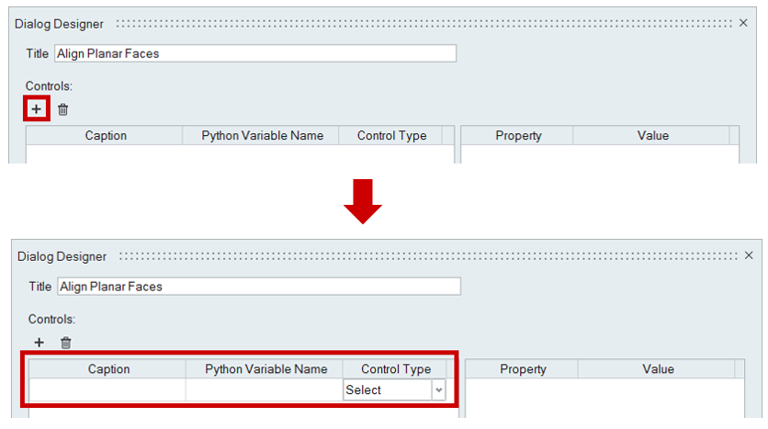Close the upper Dialog Designer panel
This screenshot has height=429, width=768.
click(x=743, y=23)
